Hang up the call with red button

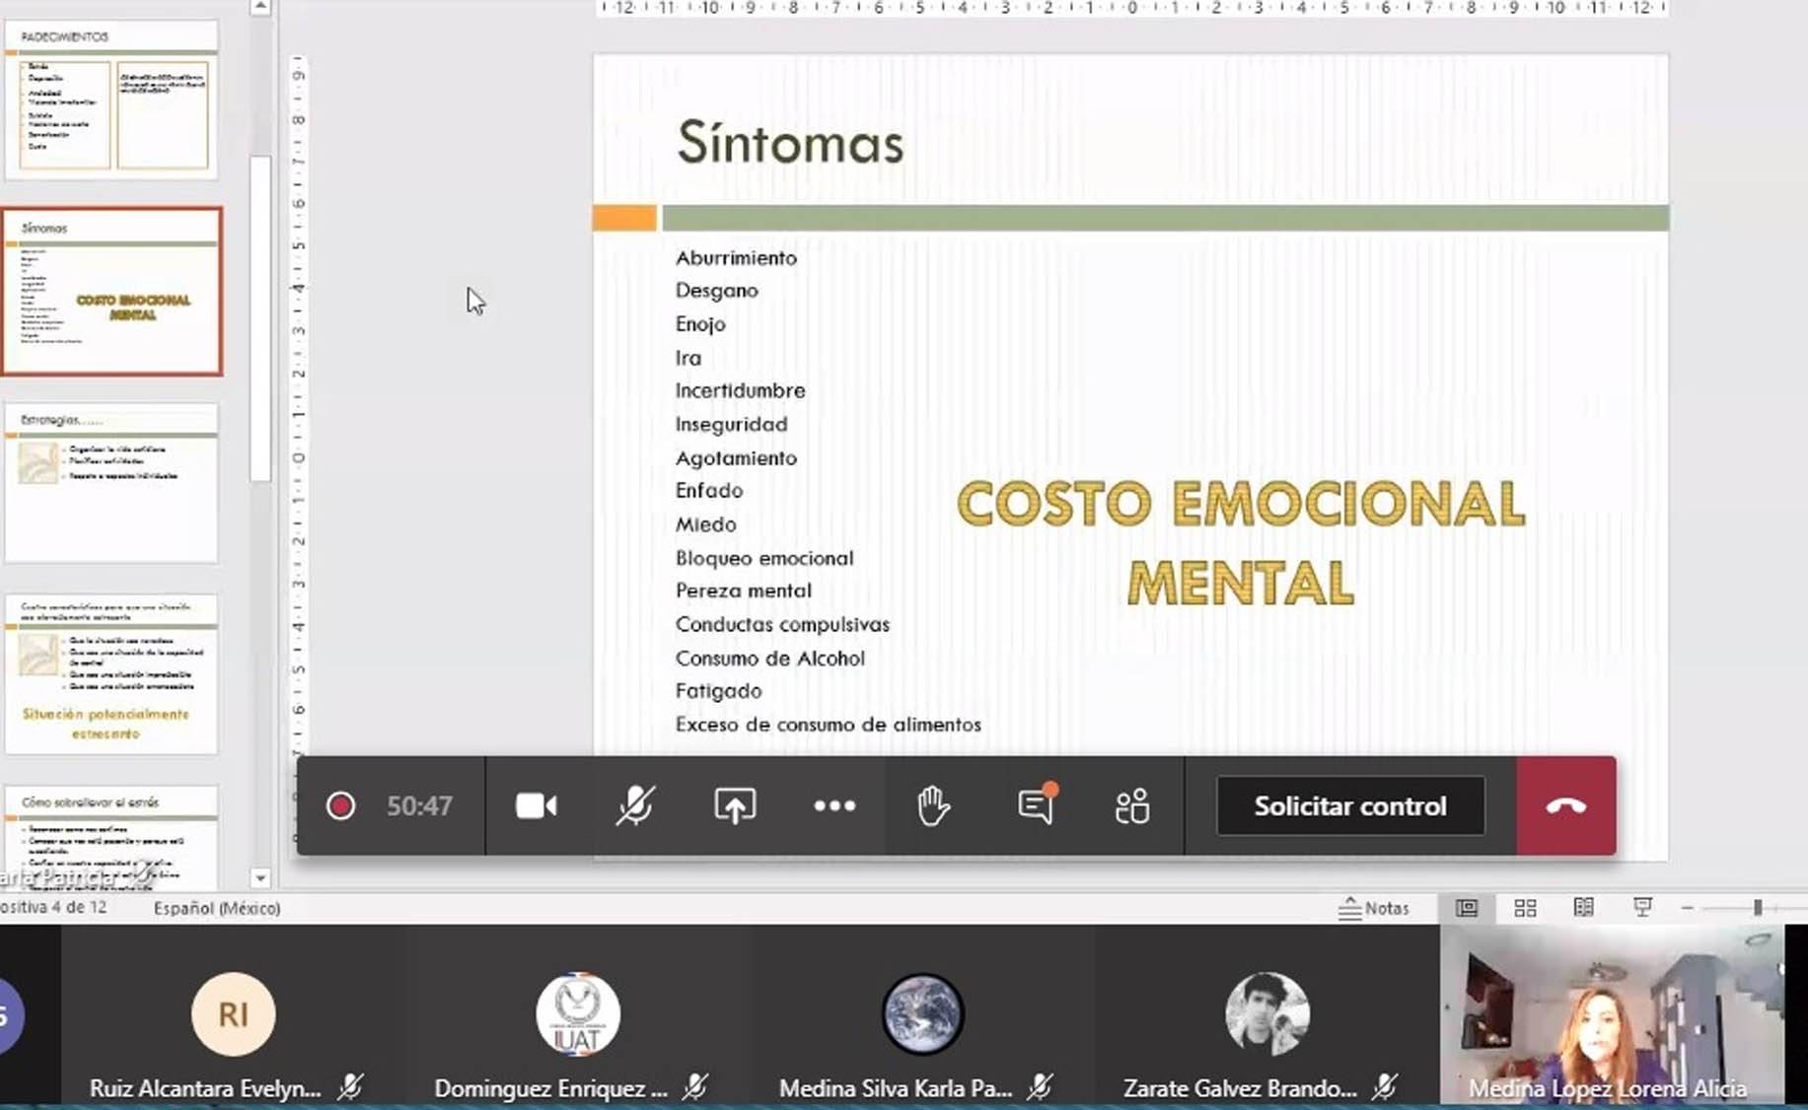(x=1565, y=805)
